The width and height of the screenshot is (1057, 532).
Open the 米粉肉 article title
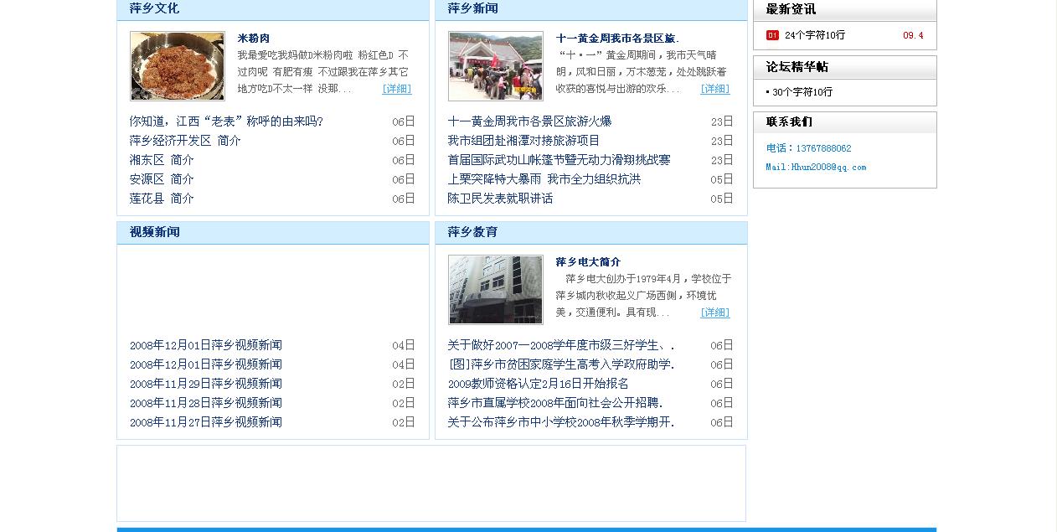(x=254, y=39)
